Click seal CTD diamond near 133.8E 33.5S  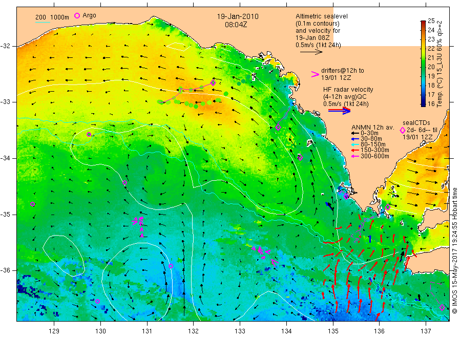[278, 128]
